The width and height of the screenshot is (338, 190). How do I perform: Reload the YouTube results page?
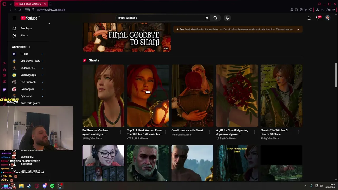tap(20, 10)
